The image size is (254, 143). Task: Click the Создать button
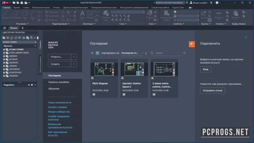(x=59, y=64)
